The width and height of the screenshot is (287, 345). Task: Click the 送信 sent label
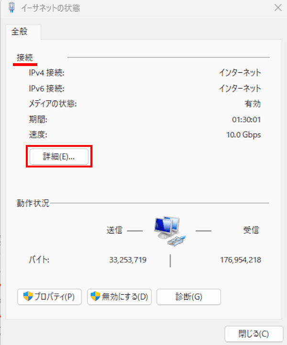point(114,230)
